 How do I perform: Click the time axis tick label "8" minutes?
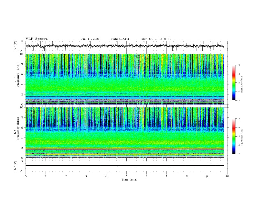point(187,176)
